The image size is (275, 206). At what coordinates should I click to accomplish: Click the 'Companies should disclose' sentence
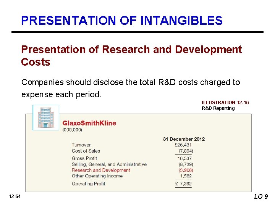coord(131,88)
